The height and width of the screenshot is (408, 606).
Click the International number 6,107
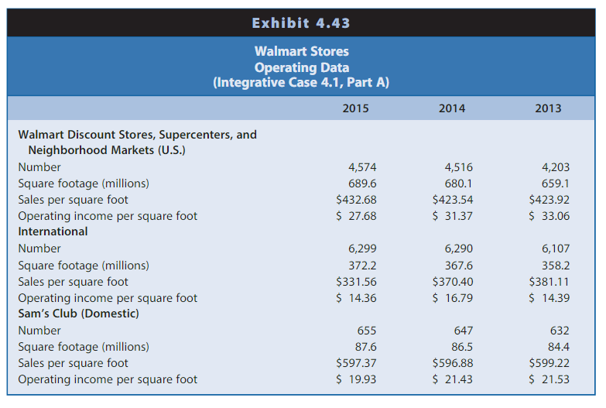pos(556,249)
